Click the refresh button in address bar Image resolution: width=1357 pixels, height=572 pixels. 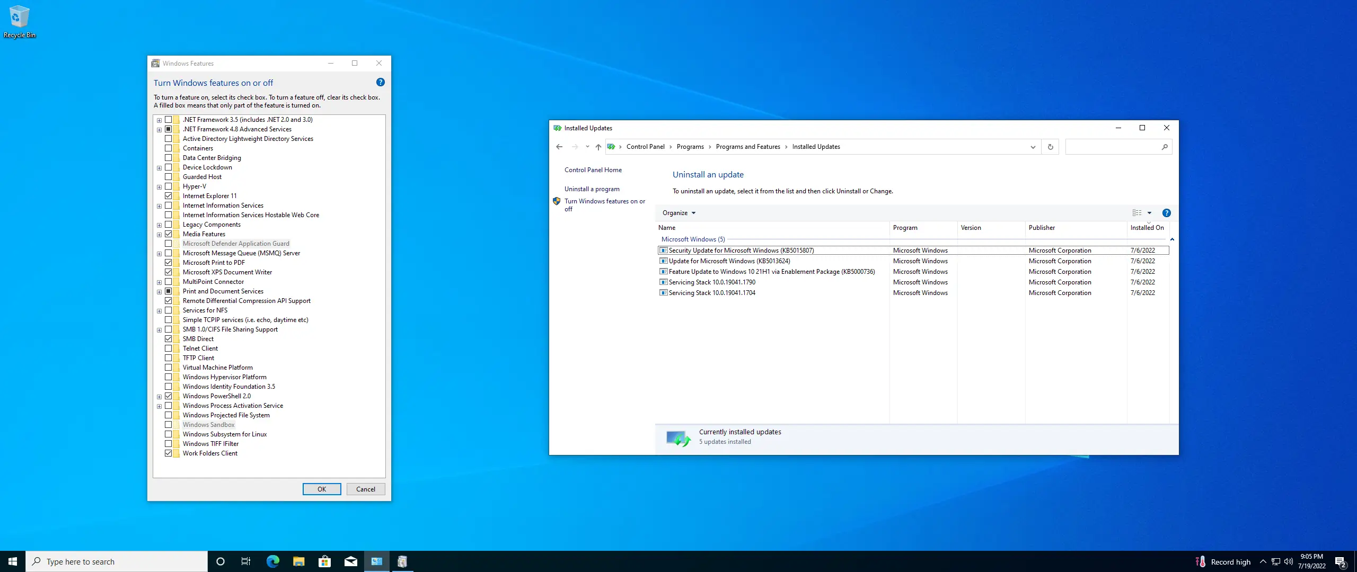point(1050,147)
